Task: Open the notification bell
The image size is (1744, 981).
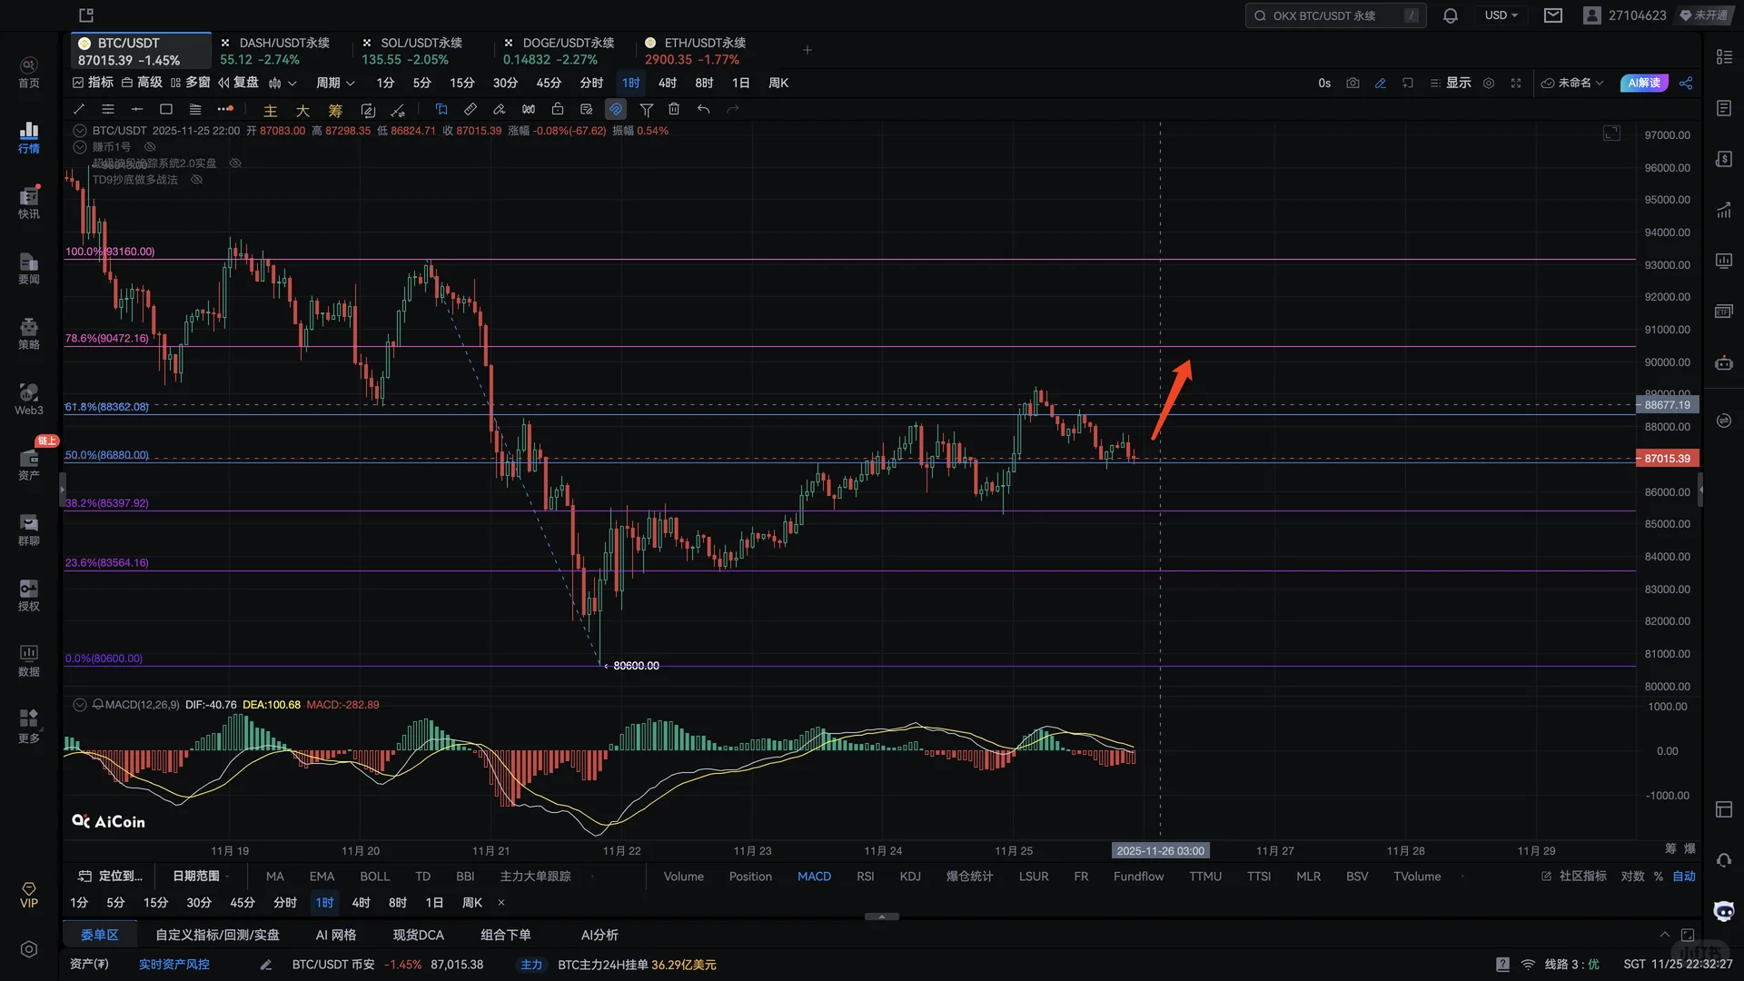Action: pos(1451,15)
